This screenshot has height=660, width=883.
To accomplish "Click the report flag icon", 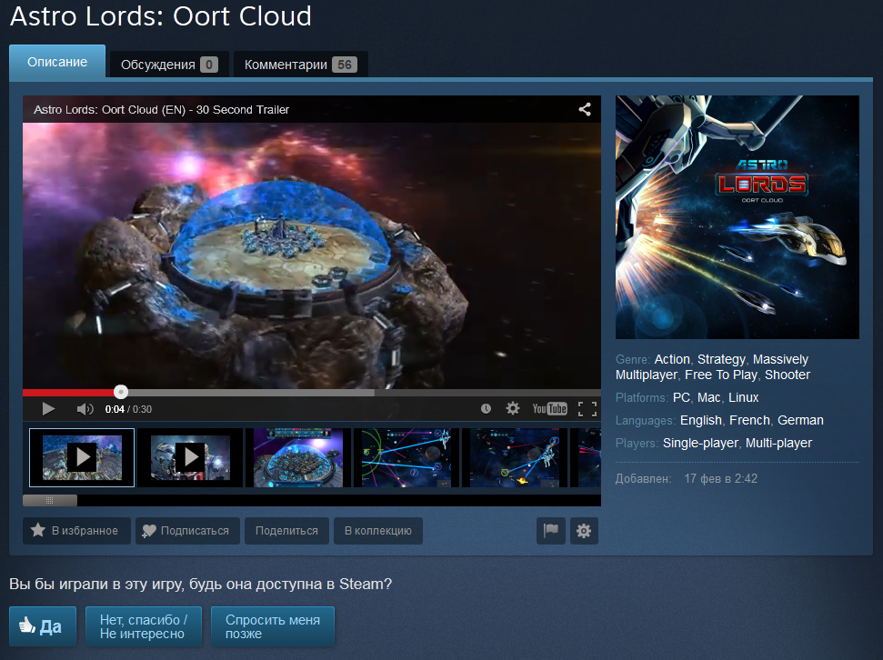I will pyautogui.click(x=551, y=531).
